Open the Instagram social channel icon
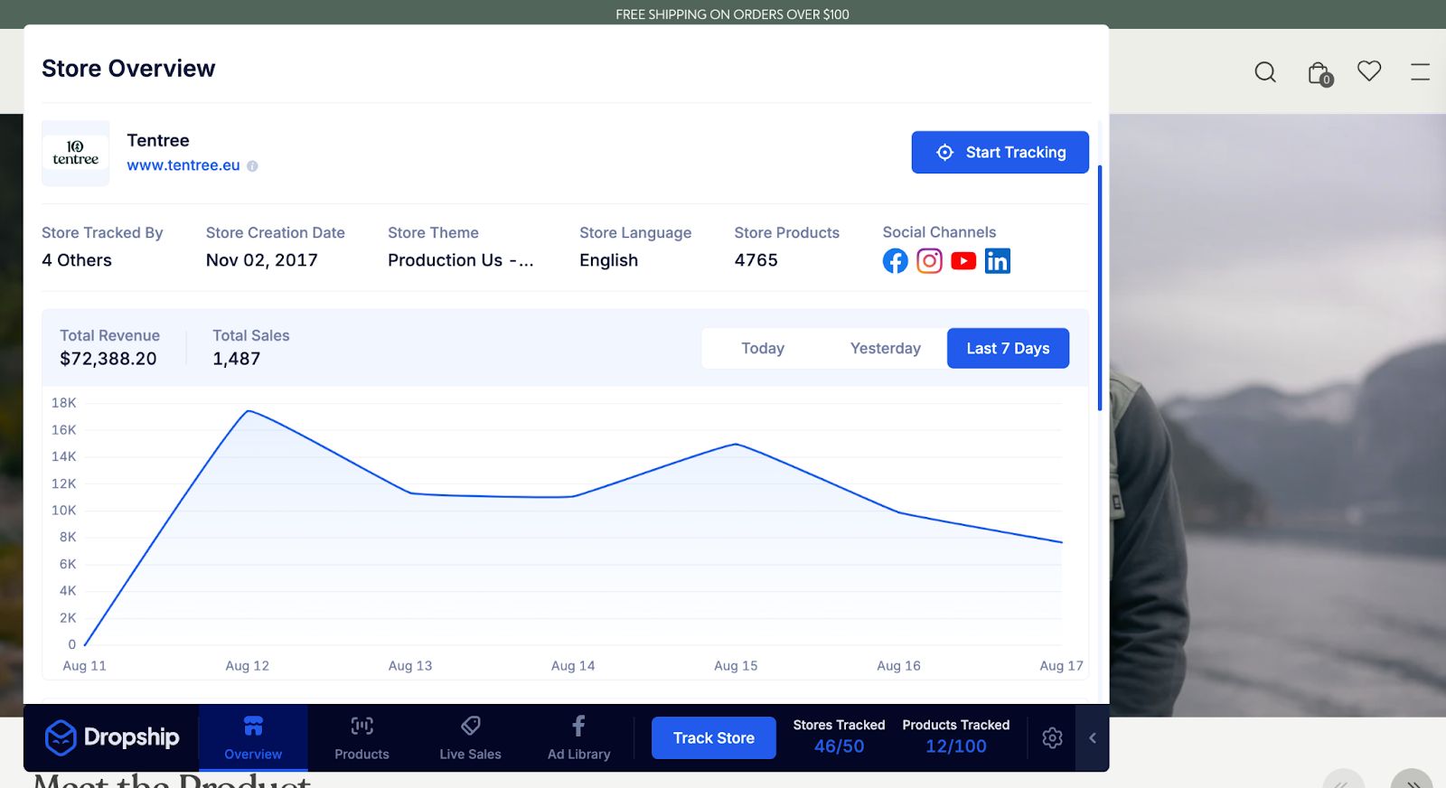This screenshot has width=1446, height=788. click(x=929, y=261)
